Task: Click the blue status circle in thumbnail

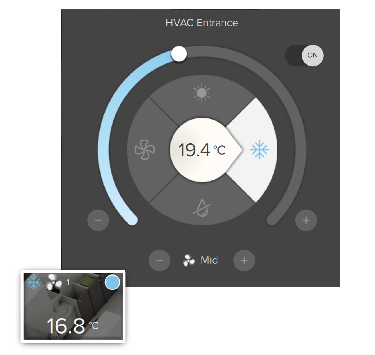Action: [x=112, y=282]
